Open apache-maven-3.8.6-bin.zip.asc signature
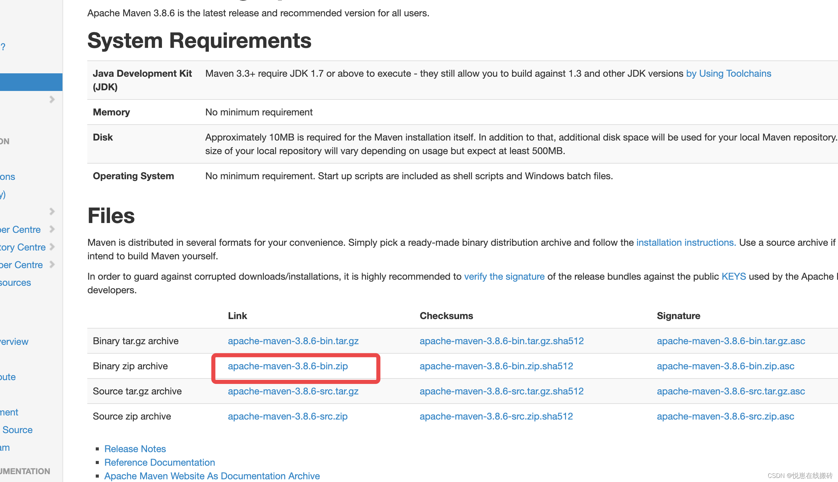Screen dimensions: 838x482 (725, 366)
